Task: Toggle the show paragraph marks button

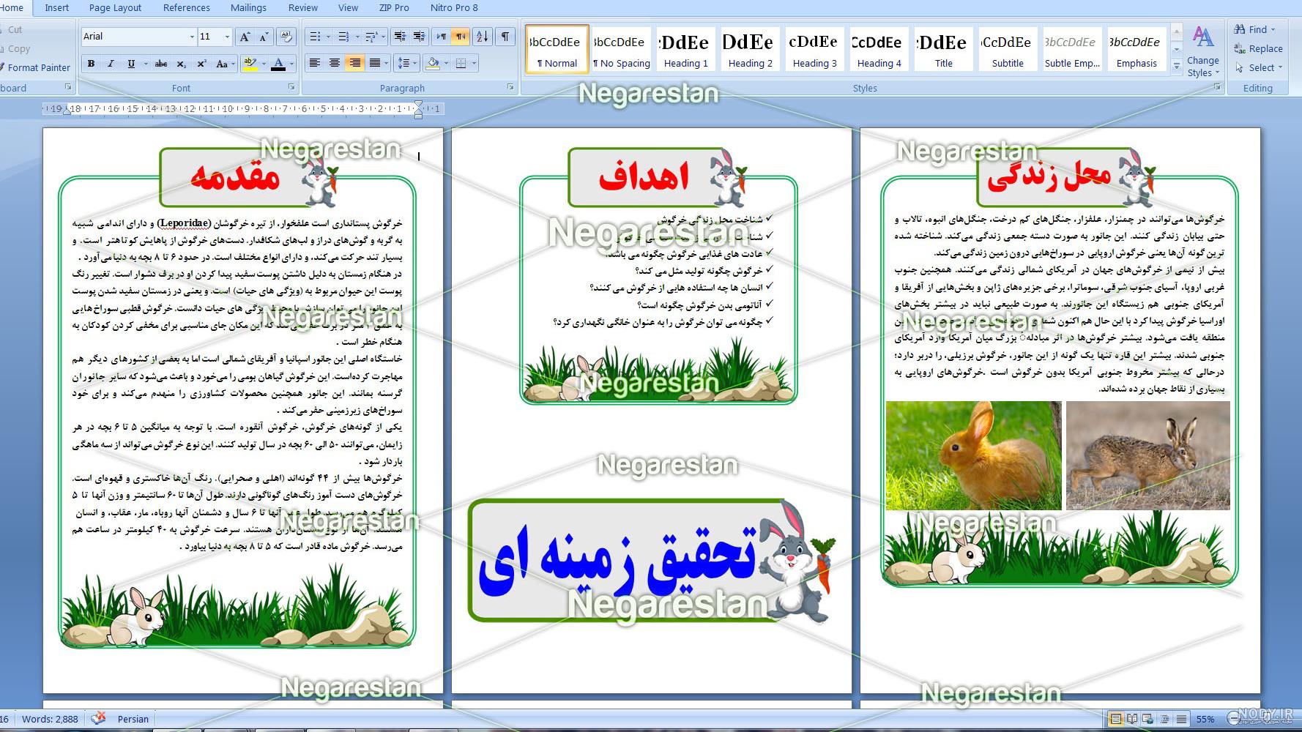Action: (505, 37)
